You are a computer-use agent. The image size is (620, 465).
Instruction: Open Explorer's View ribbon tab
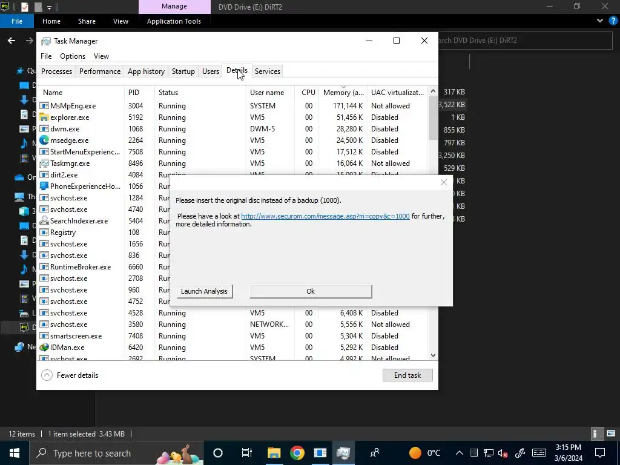click(120, 21)
